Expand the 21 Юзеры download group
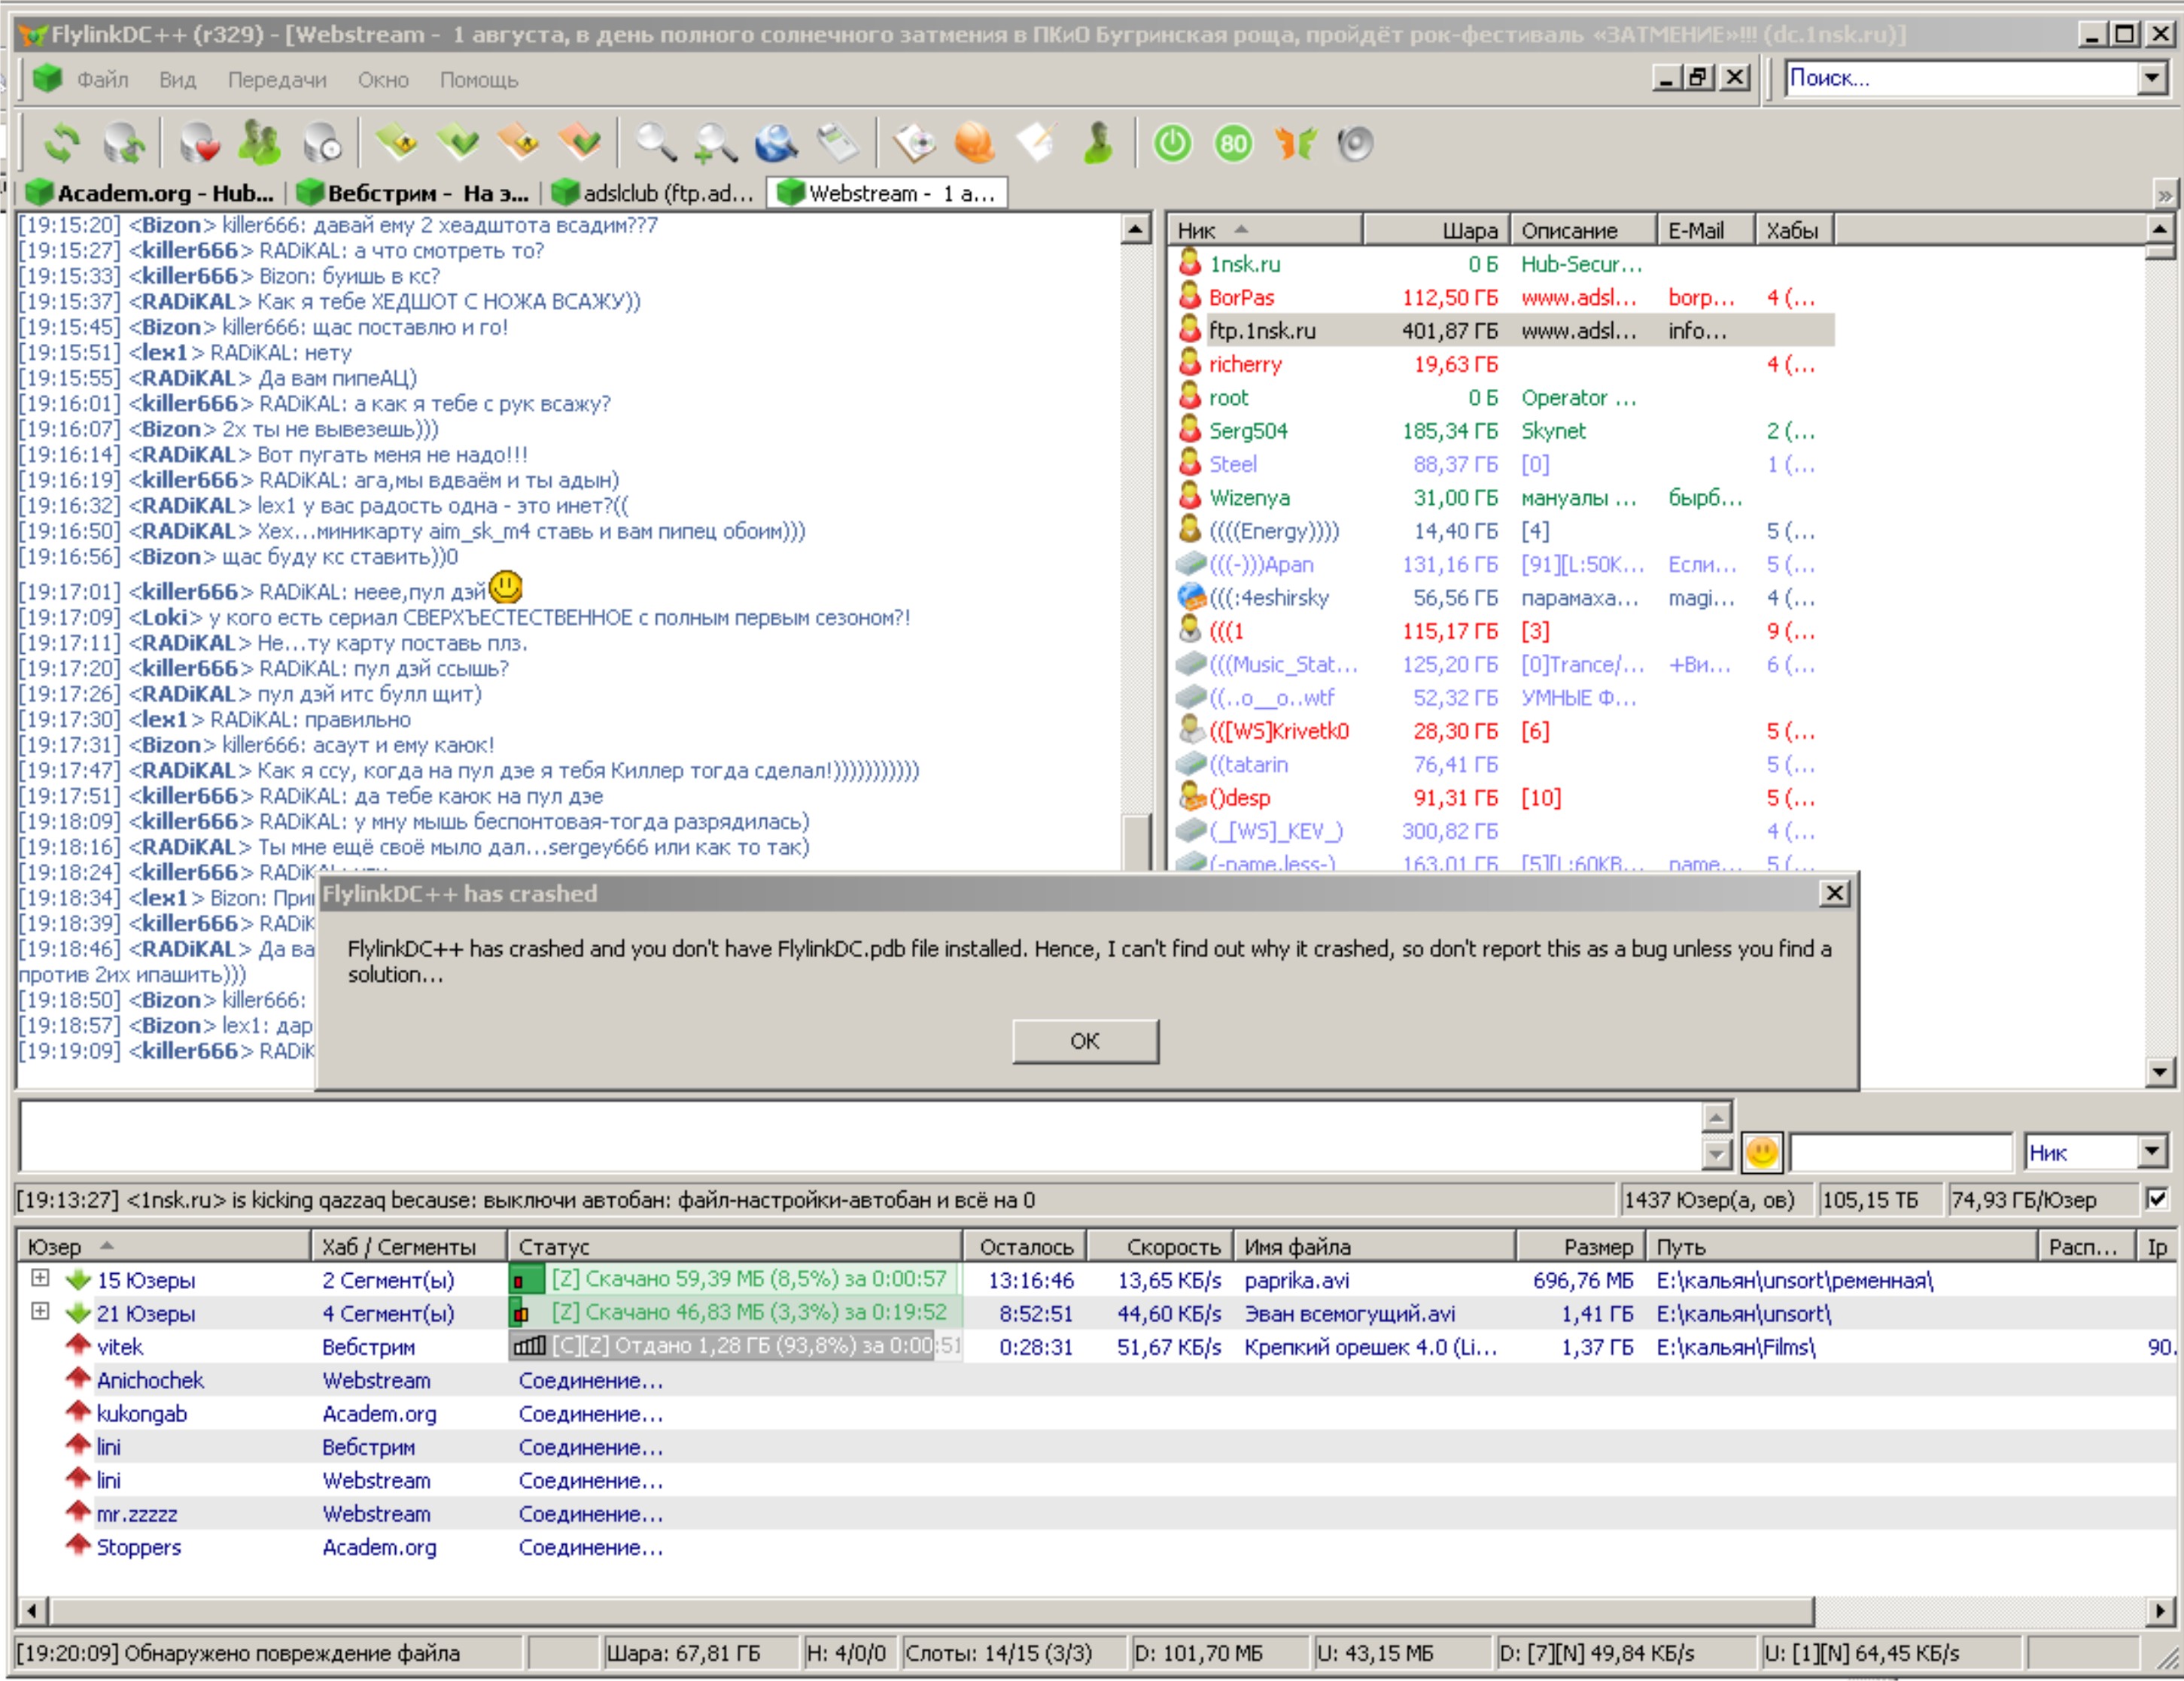Viewport: 2184px width, 1681px height. click(40, 1310)
